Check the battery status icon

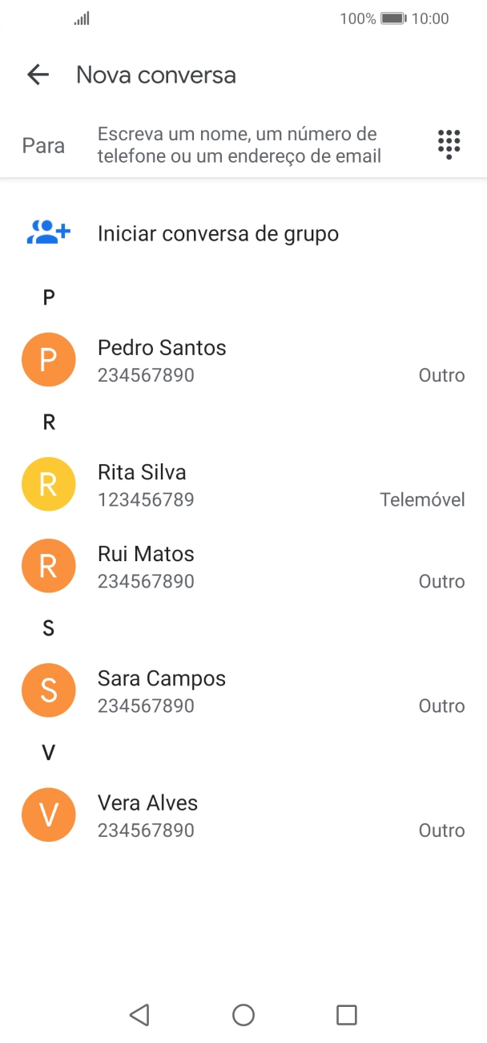click(394, 18)
